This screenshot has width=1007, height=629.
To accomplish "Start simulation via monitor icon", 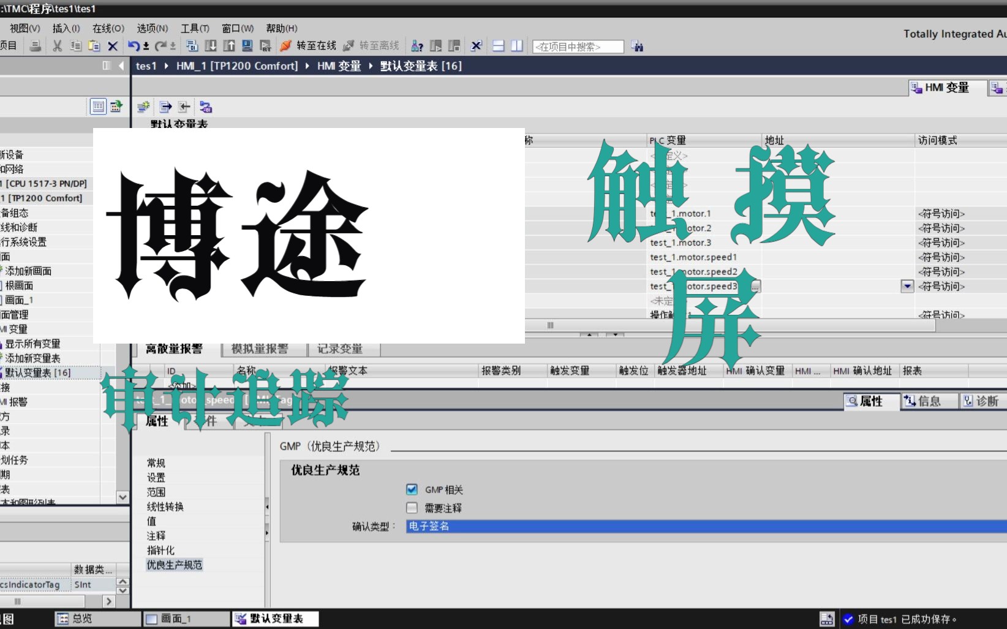I will pyautogui.click(x=247, y=46).
